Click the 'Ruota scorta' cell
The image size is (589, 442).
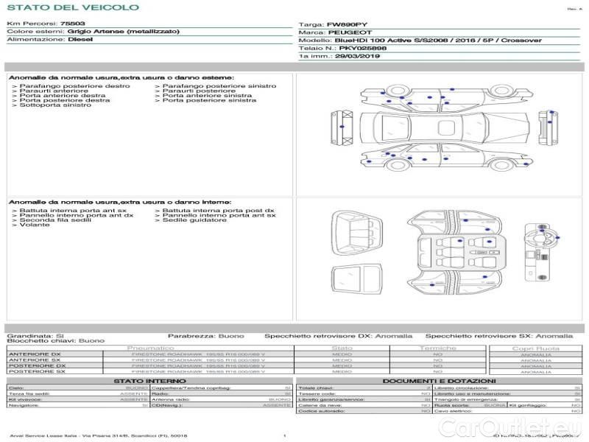coord(470,405)
